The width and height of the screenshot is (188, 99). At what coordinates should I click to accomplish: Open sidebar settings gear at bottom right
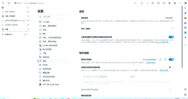pos(185,95)
